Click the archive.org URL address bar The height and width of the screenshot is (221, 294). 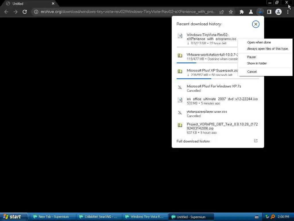click(x=128, y=12)
